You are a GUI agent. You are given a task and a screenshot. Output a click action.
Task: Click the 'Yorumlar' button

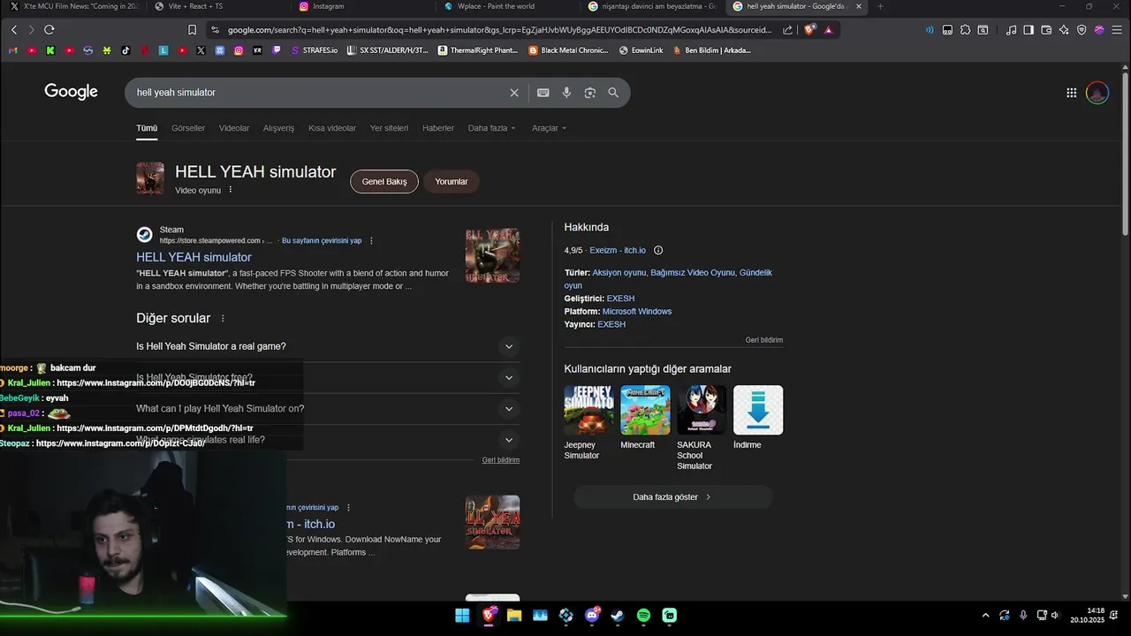452,182
